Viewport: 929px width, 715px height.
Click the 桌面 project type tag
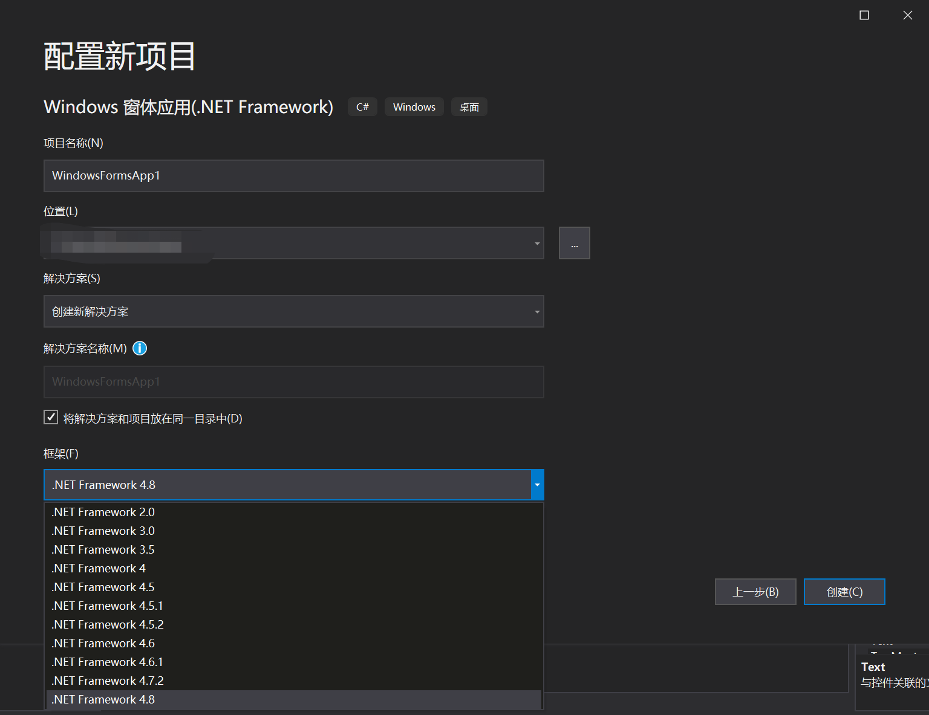(x=469, y=106)
